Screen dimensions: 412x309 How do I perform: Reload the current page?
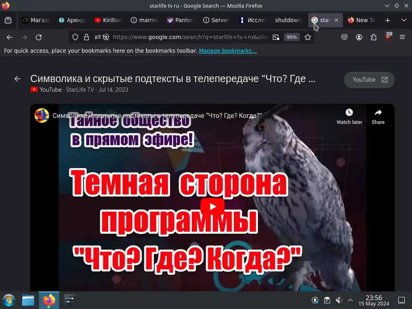click(x=39, y=37)
